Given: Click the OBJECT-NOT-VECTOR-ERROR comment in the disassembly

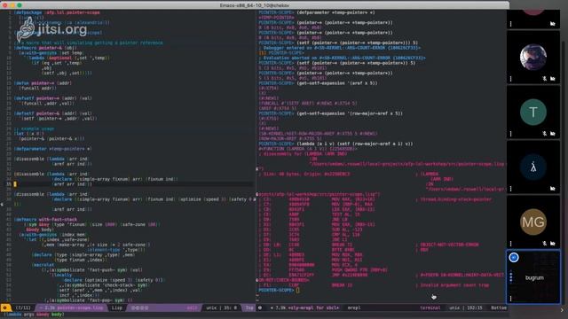Looking at the screenshot, I should click(x=447, y=245).
